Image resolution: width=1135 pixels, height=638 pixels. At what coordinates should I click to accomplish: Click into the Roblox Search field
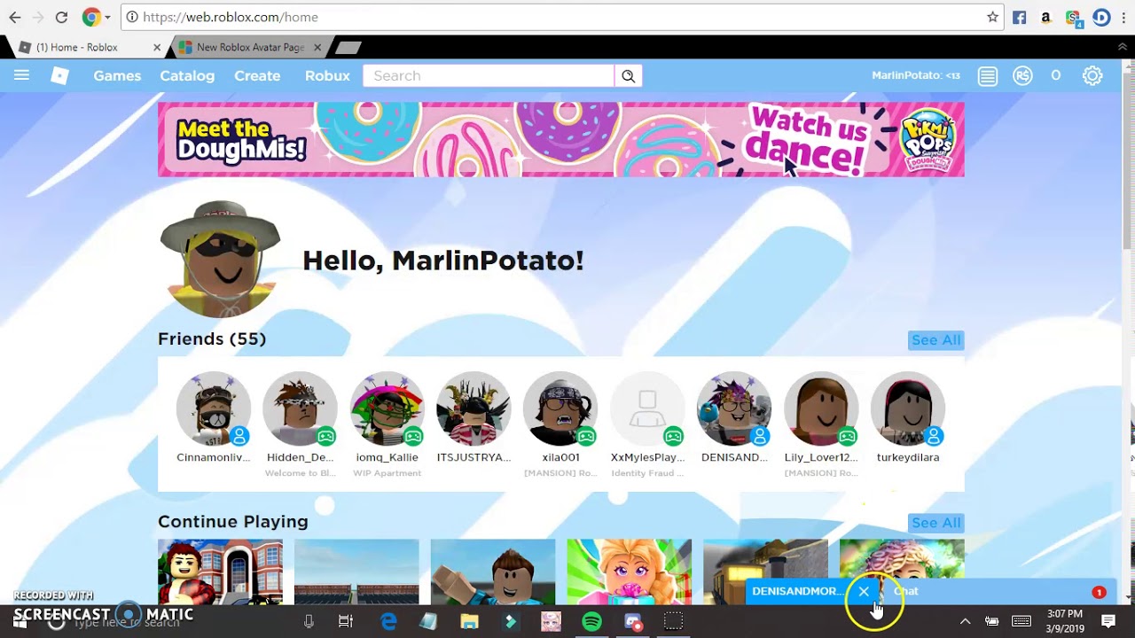488,76
